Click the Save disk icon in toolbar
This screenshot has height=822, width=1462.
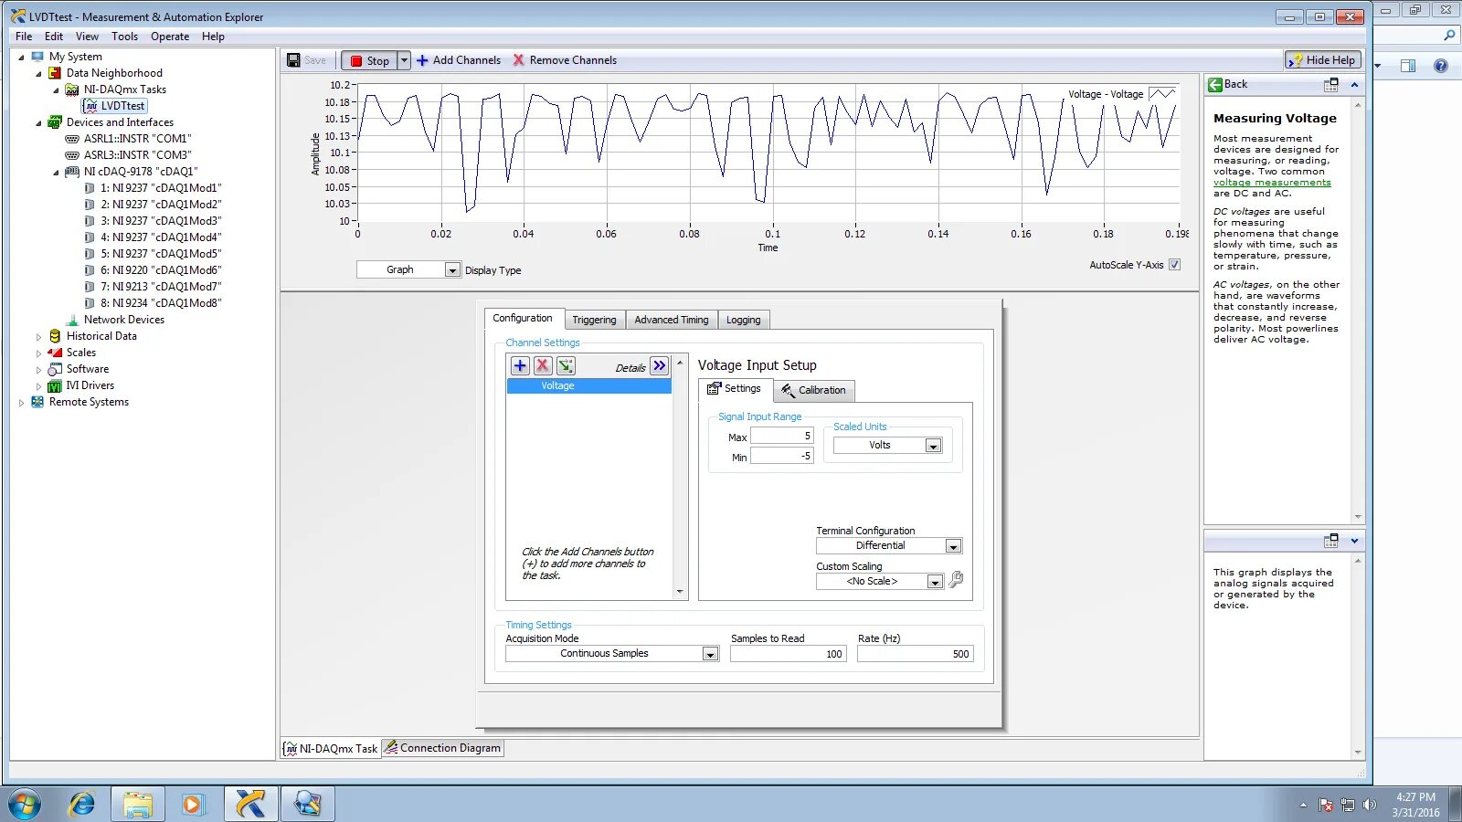click(x=293, y=60)
